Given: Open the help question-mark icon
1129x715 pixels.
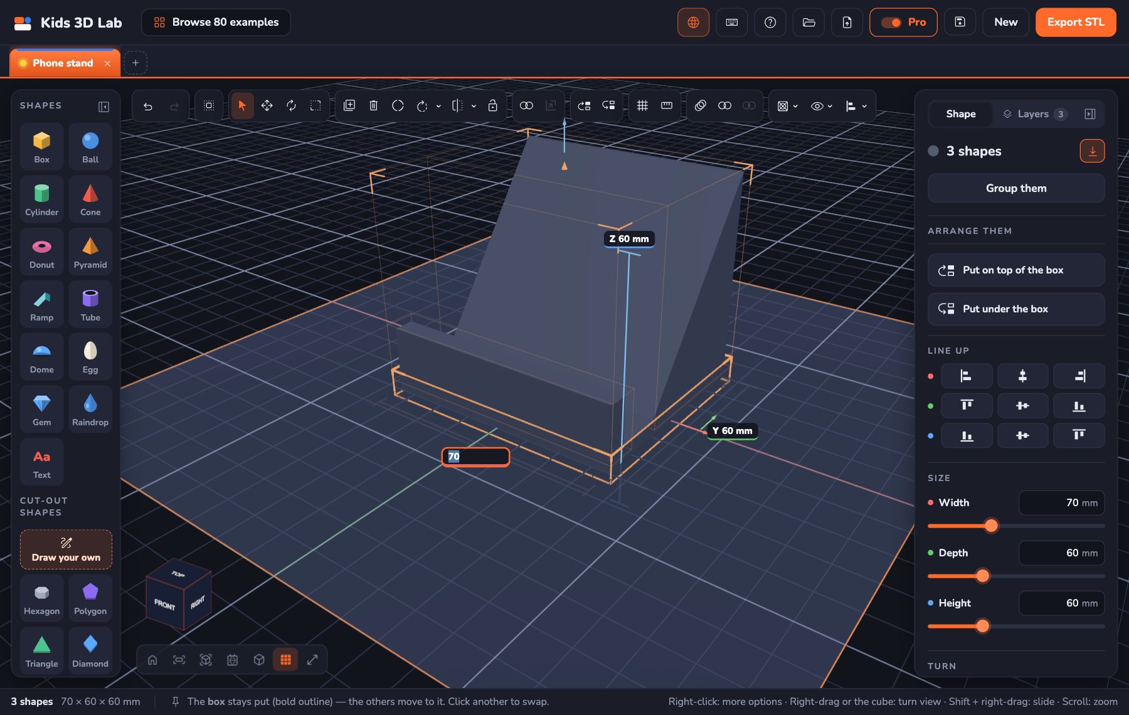Looking at the screenshot, I should pyautogui.click(x=770, y=23).
